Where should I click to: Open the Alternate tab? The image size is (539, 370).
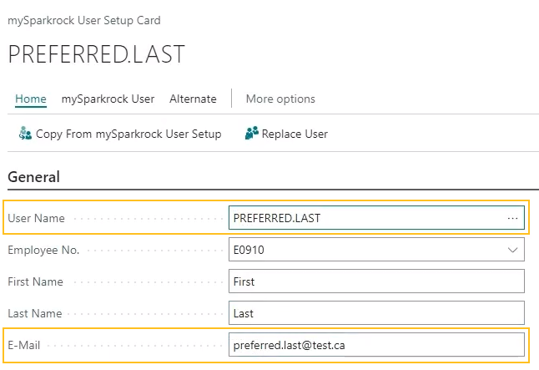coord(193,99)
